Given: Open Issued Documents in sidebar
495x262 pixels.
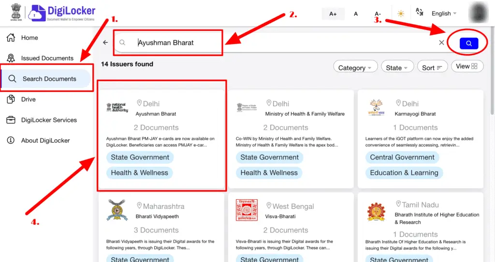Looking at the screenshot, I should [47, 58].
